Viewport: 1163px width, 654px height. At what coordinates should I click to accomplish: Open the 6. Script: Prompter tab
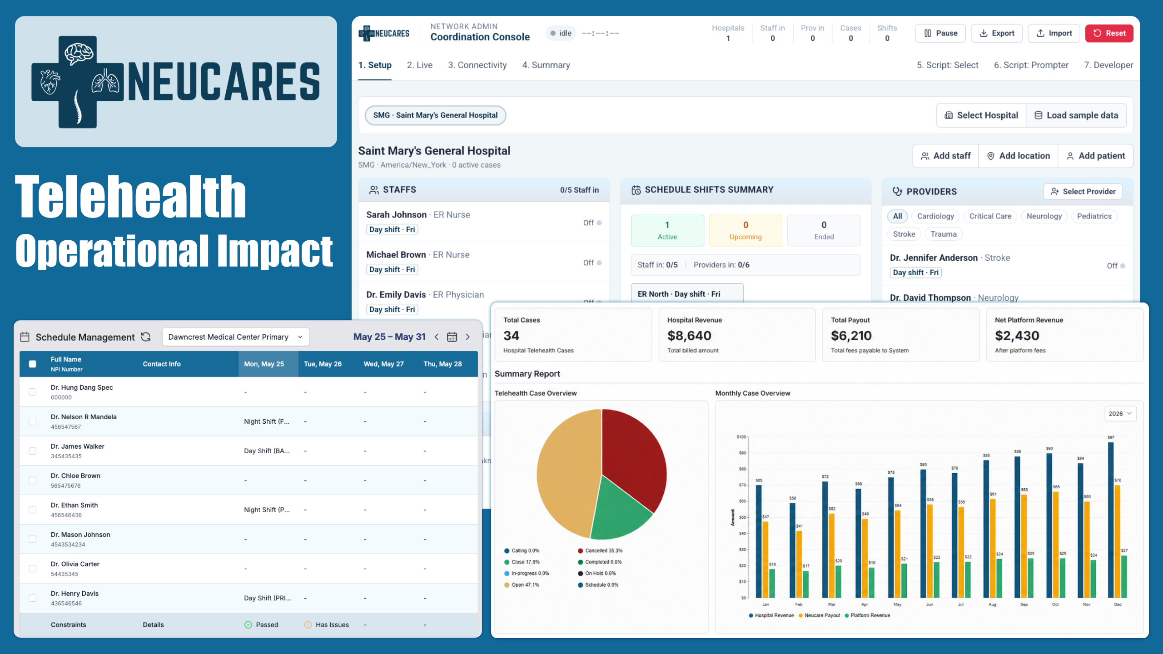pos(1031,65)
